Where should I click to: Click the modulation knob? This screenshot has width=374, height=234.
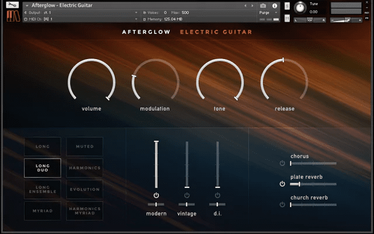[x=155, y=82]
